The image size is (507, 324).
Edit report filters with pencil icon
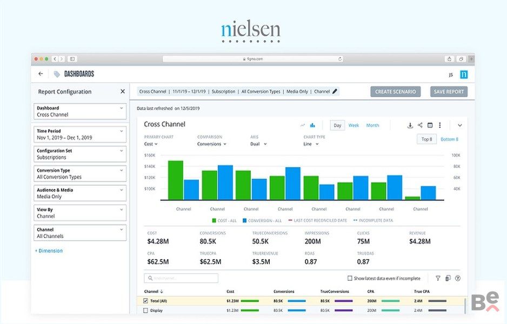[335, 91]
